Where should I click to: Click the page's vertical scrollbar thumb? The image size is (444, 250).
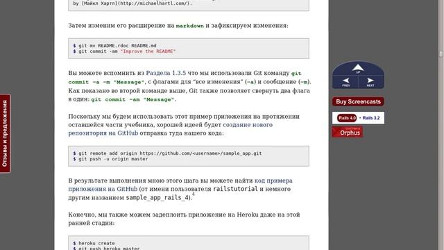click(x=441, y=54)
